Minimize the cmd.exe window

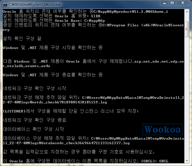164,3
